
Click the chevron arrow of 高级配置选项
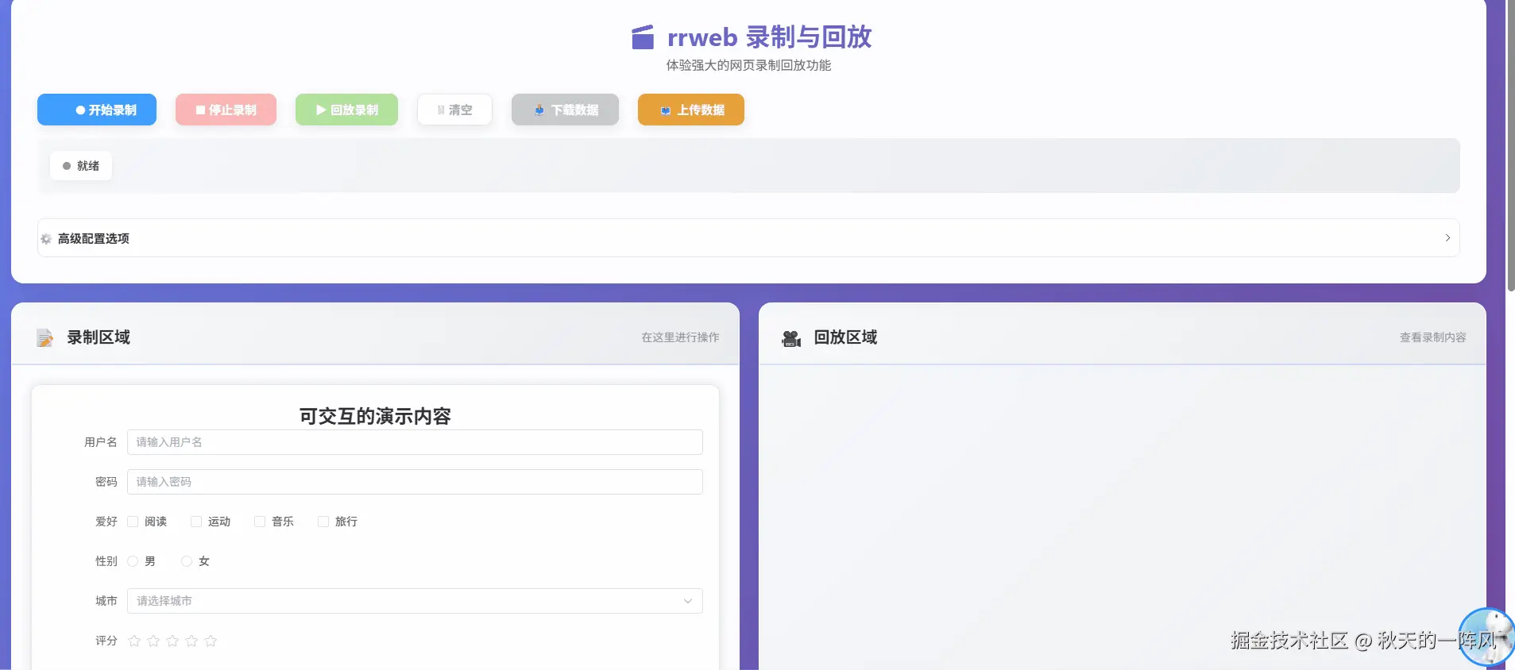tap(1447, 238)
